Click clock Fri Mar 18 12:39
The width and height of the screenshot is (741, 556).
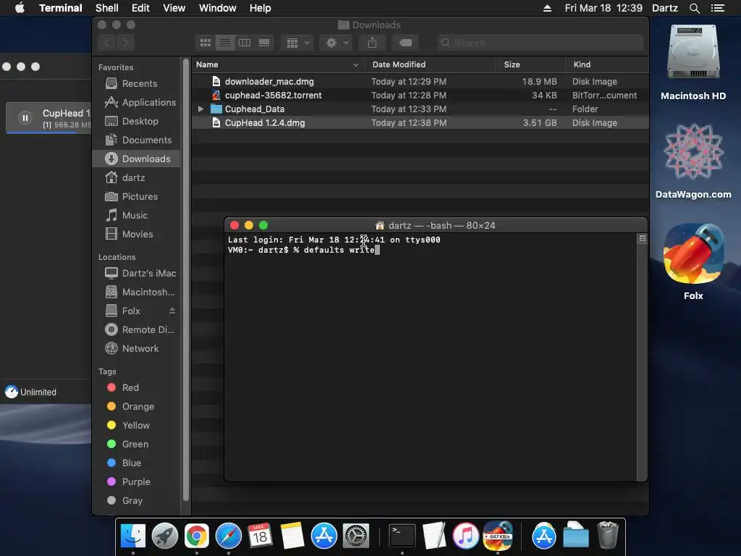coord(604,8)
